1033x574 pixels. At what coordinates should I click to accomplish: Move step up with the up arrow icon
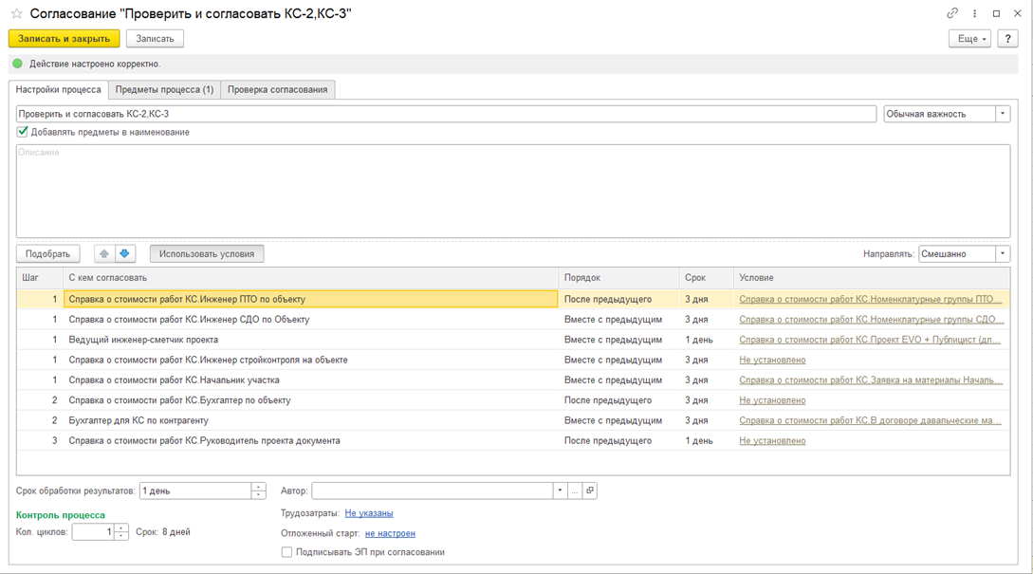[104, 254]
